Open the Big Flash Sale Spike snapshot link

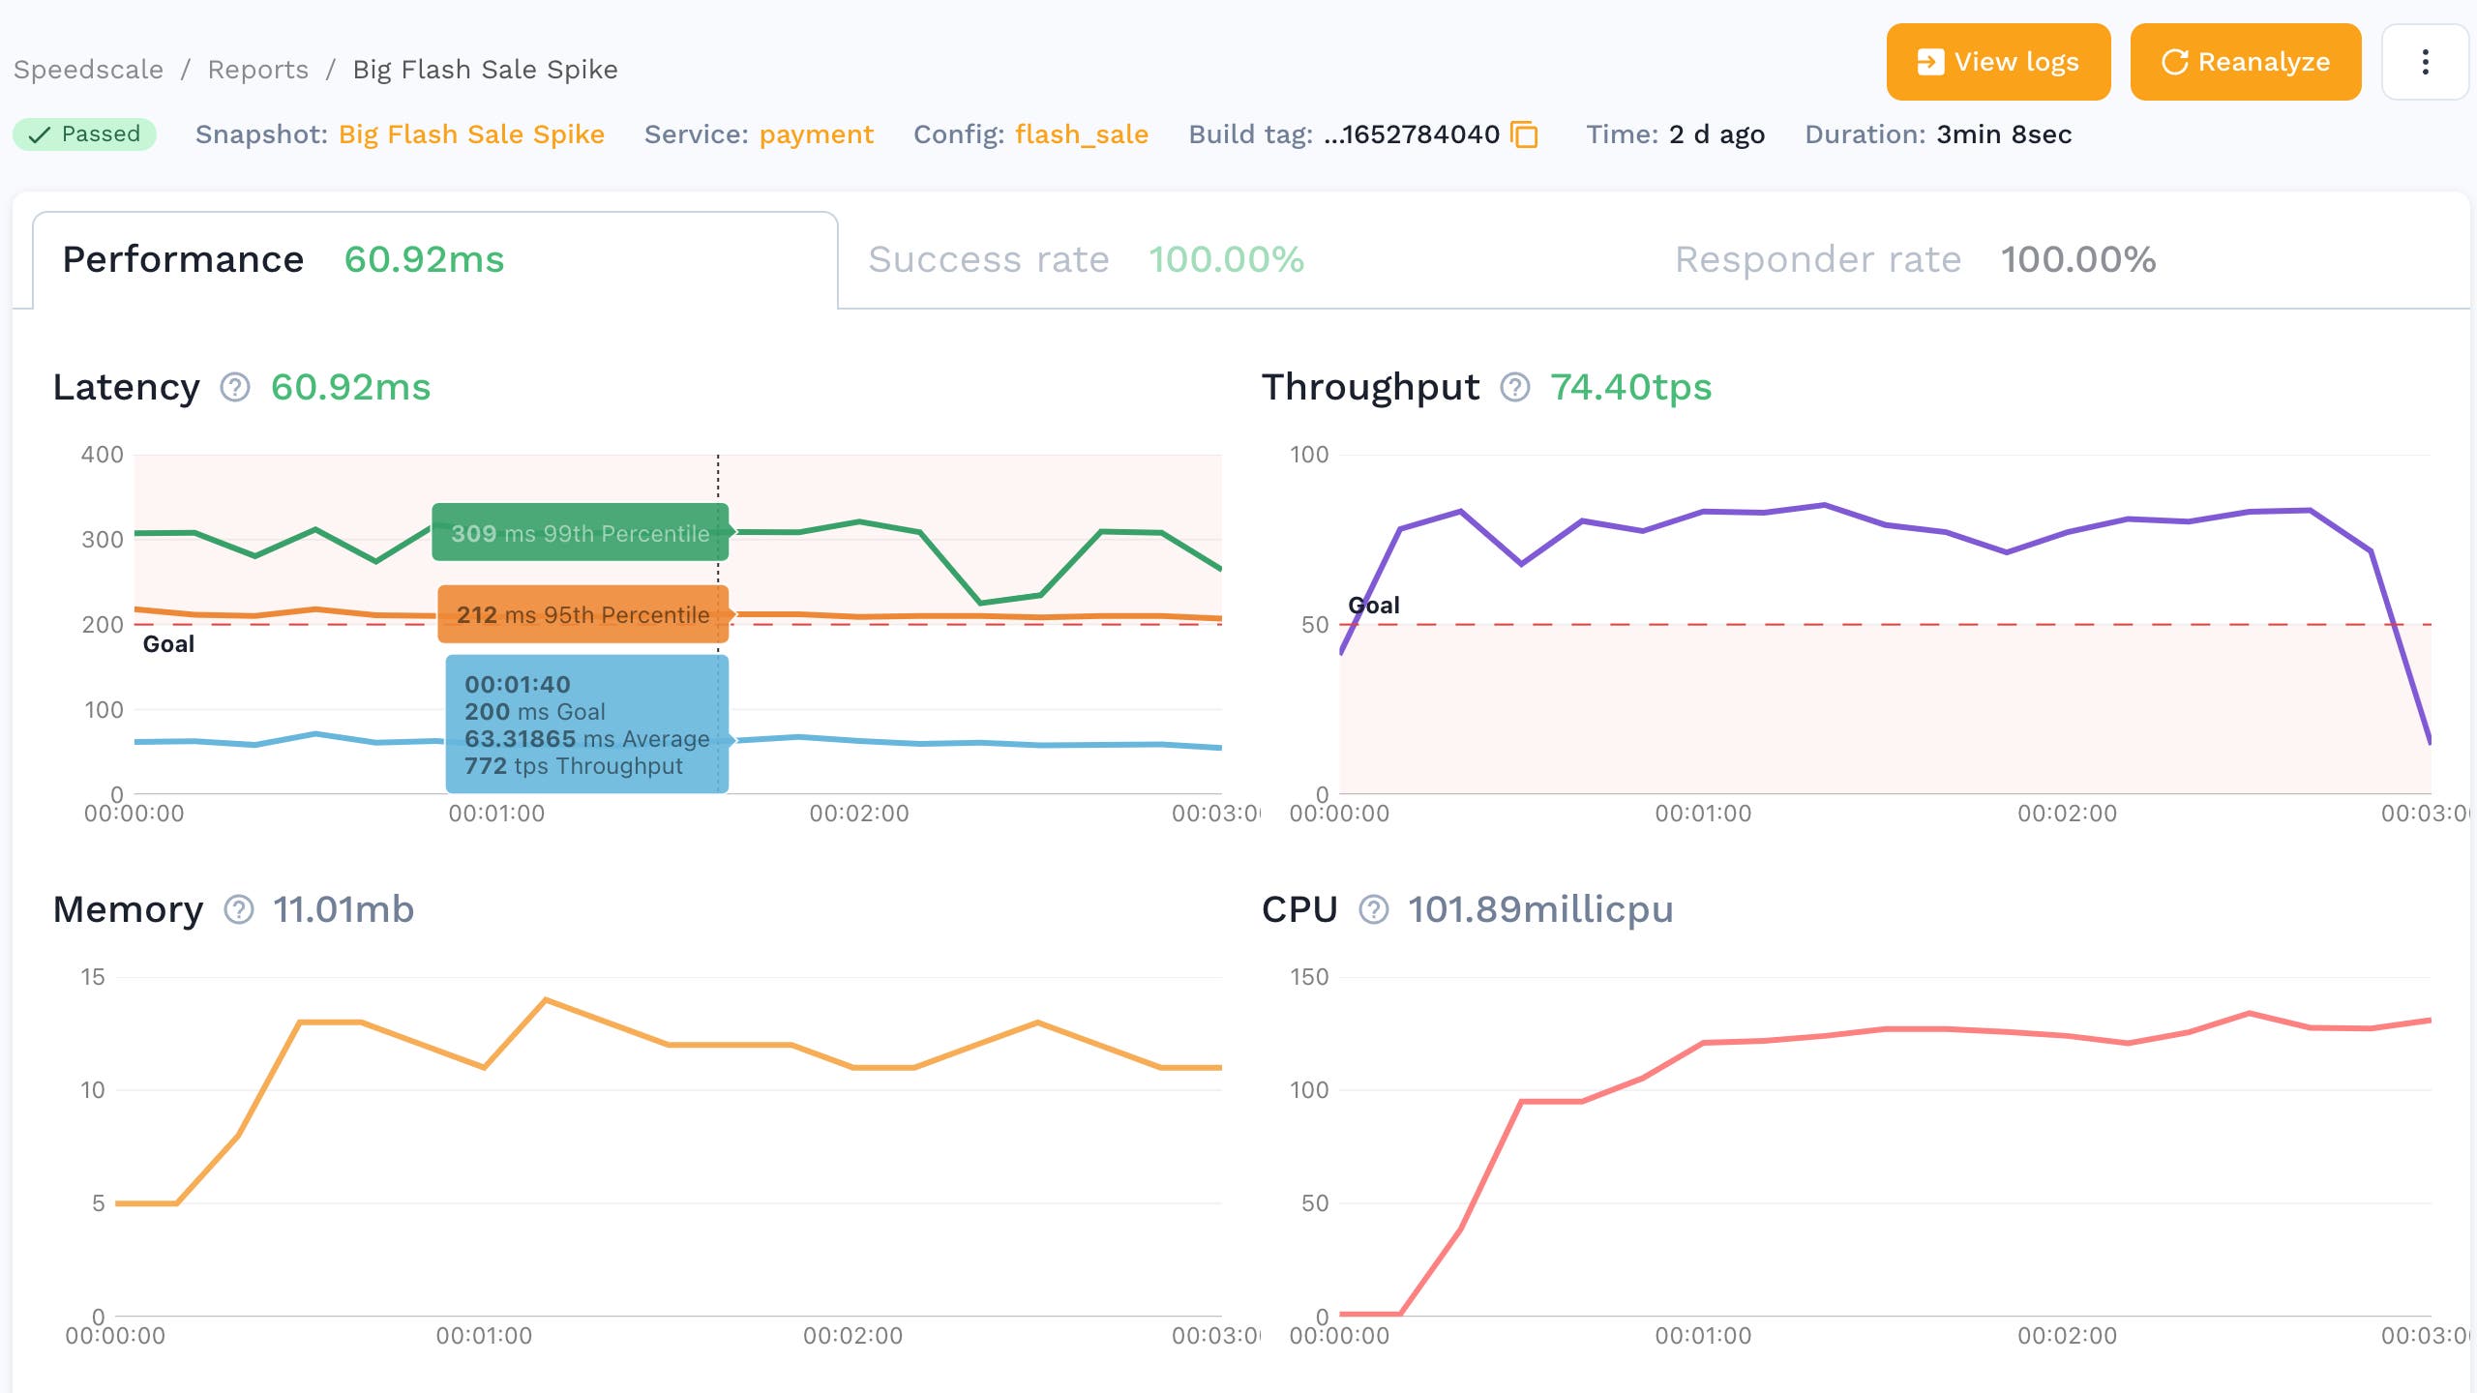coord(471,134)
